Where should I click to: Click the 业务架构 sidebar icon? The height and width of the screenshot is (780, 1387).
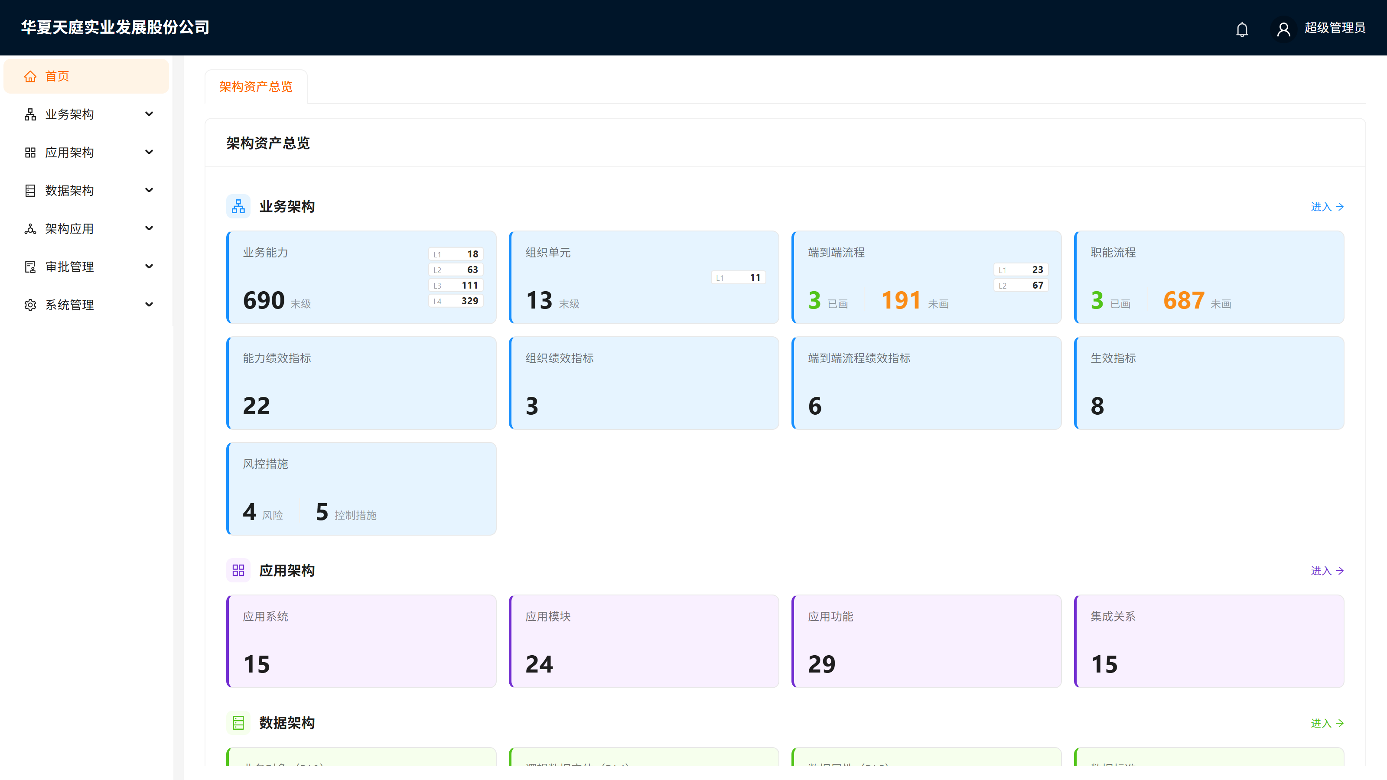pyautogui.click(x=30, y=114)
